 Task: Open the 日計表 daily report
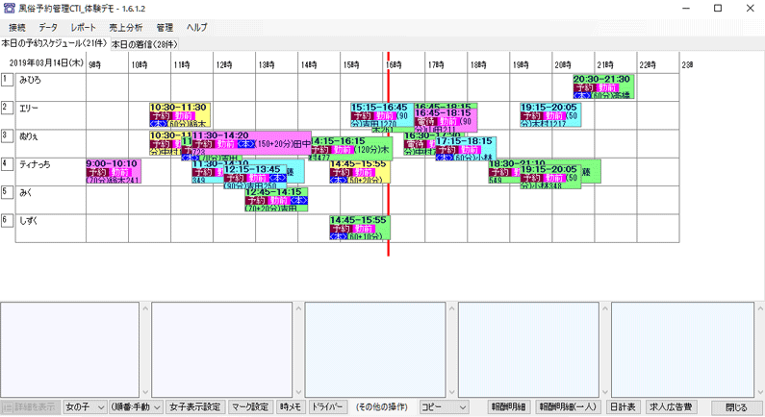(x=624, y=407)
